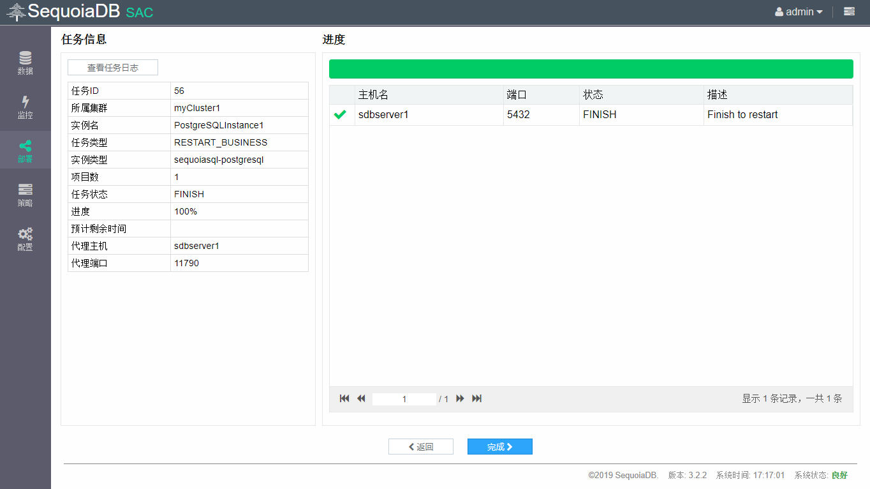Click the green checkmark beside sdbserver1
The width and height of the screenshot is (870, 489).
point(340,114)
